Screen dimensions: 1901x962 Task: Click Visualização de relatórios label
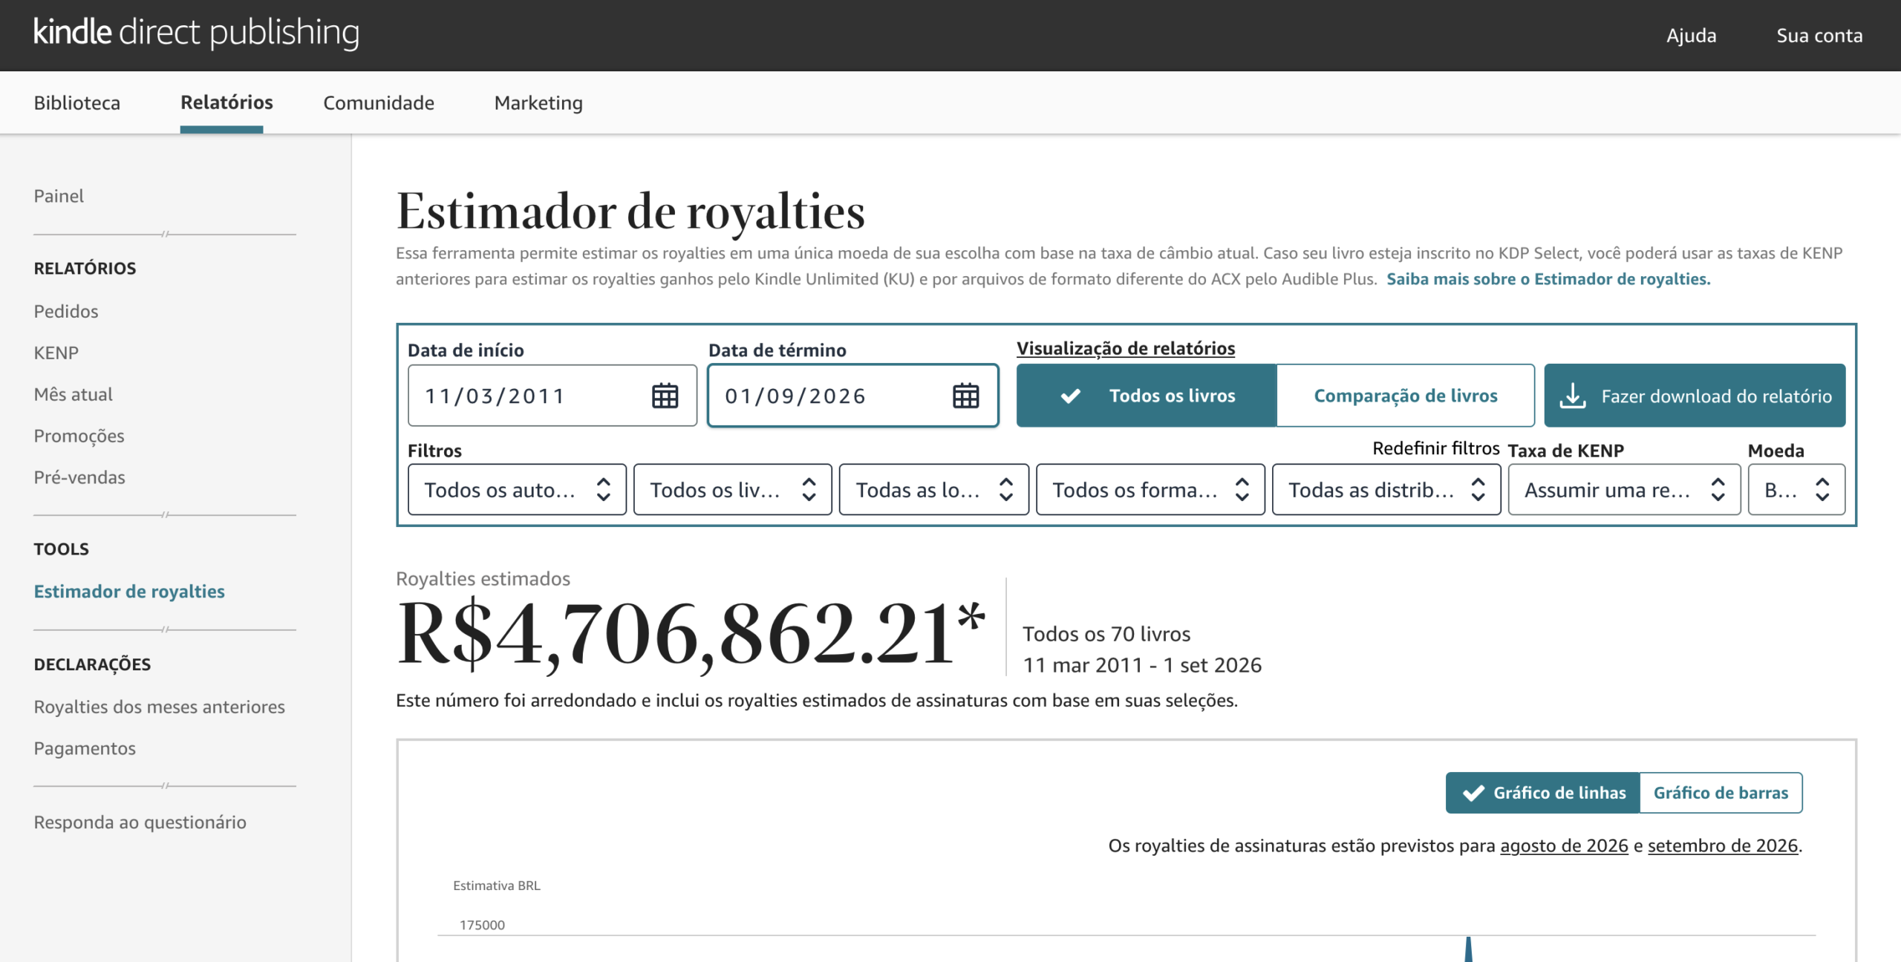pos(1126,348)
